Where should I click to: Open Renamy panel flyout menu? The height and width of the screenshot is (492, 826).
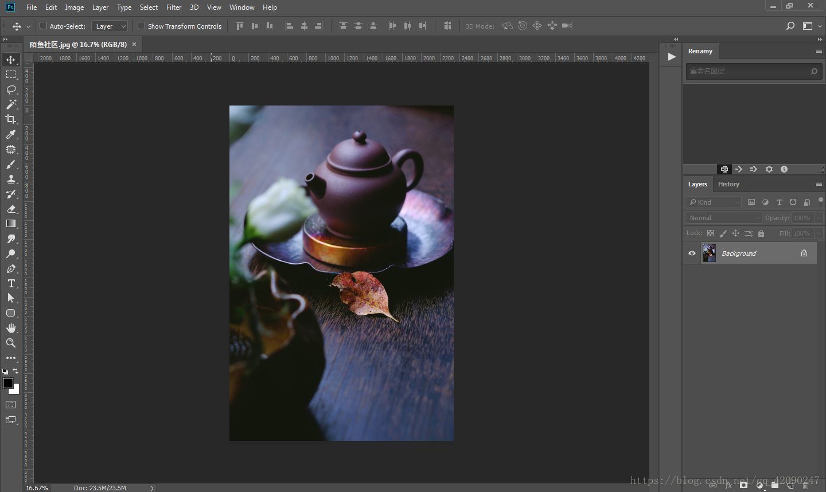[819, 50]
